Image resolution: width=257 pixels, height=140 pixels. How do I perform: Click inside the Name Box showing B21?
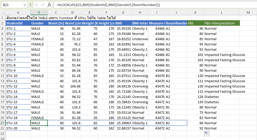point(12,5)
